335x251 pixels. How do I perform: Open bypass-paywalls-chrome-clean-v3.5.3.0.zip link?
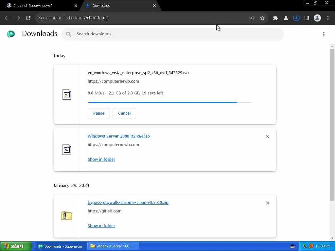[x=128, y=203]
